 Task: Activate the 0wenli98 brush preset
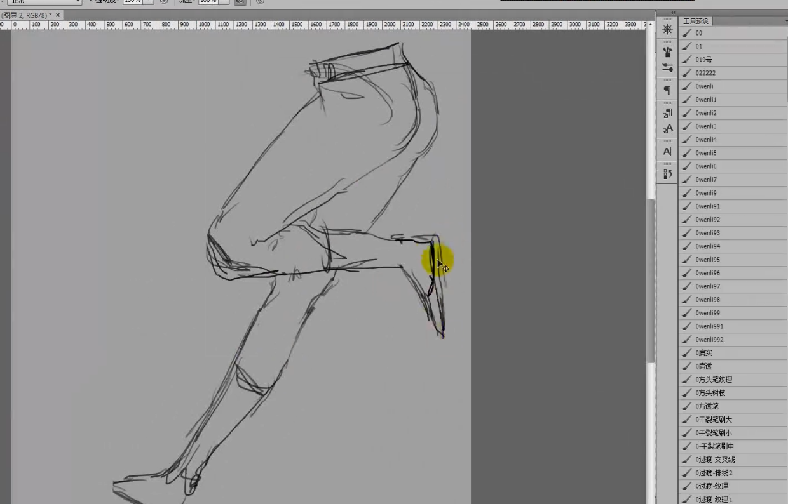coord(733,300)
